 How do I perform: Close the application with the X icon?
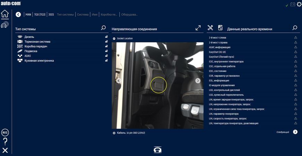point(5,150)
